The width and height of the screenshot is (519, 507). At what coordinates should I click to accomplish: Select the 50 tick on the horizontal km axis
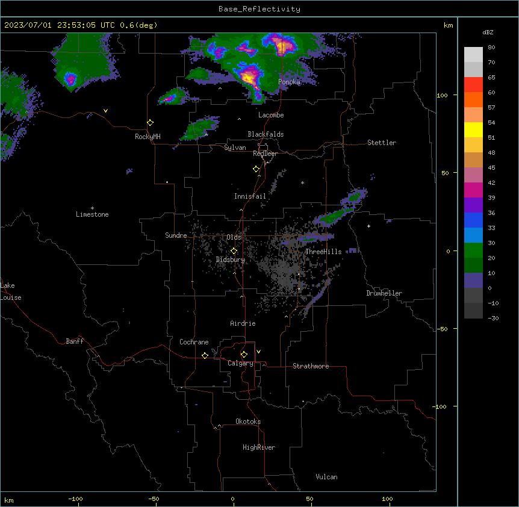[309, 499]
